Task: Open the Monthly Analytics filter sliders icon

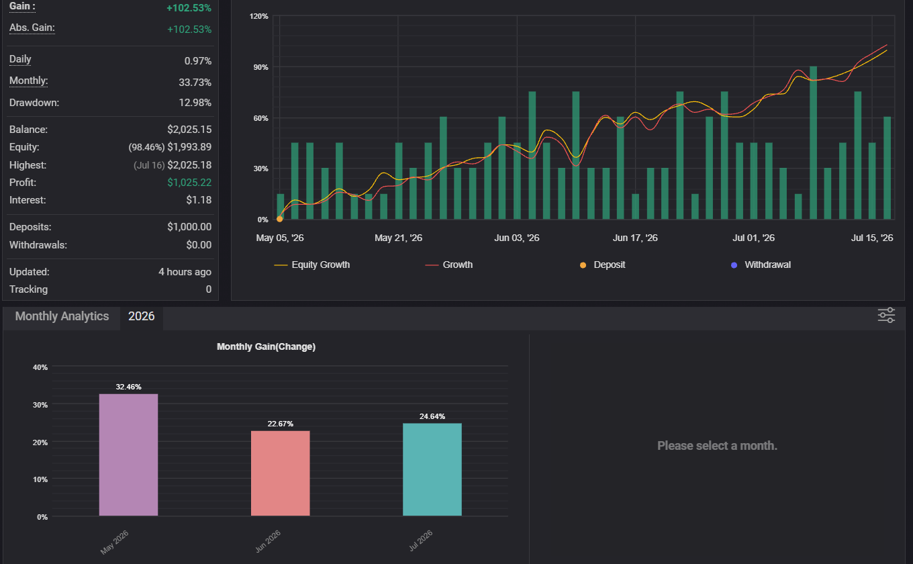Action: tap(886, 316)
